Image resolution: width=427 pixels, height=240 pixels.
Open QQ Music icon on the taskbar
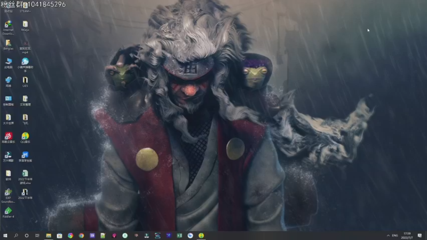(x=201, y=235)
